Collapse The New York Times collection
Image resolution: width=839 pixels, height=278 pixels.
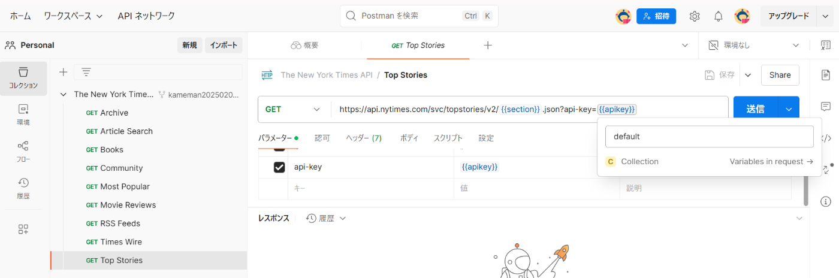(63, 94)
